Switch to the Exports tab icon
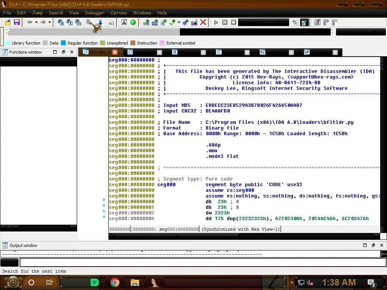Image resolution: width=387 pixels, height=290 pixels. pos(307,52)
